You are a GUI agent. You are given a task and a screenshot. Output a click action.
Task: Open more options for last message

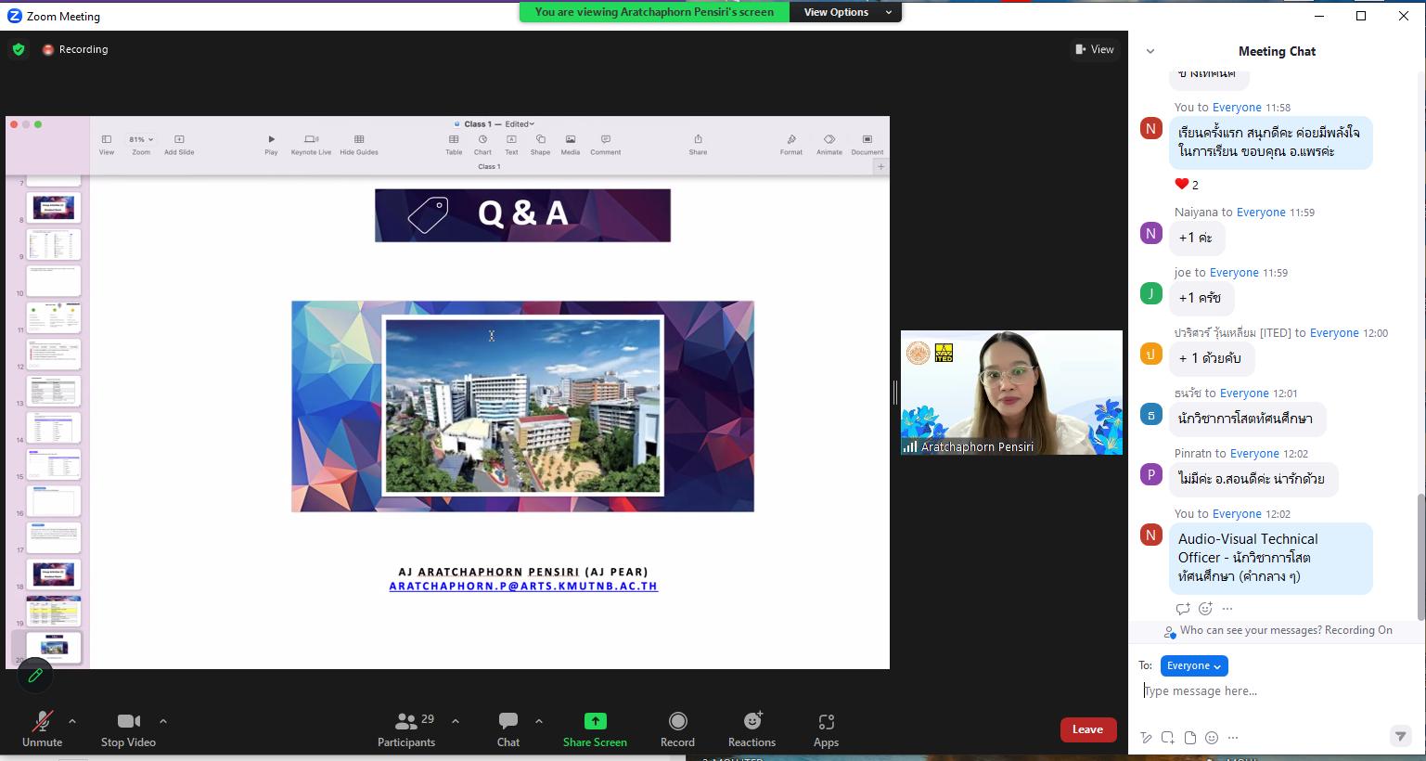[x=1227, y=609]
